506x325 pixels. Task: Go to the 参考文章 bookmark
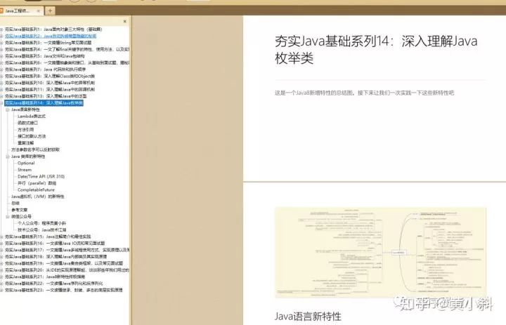point(20,210)
